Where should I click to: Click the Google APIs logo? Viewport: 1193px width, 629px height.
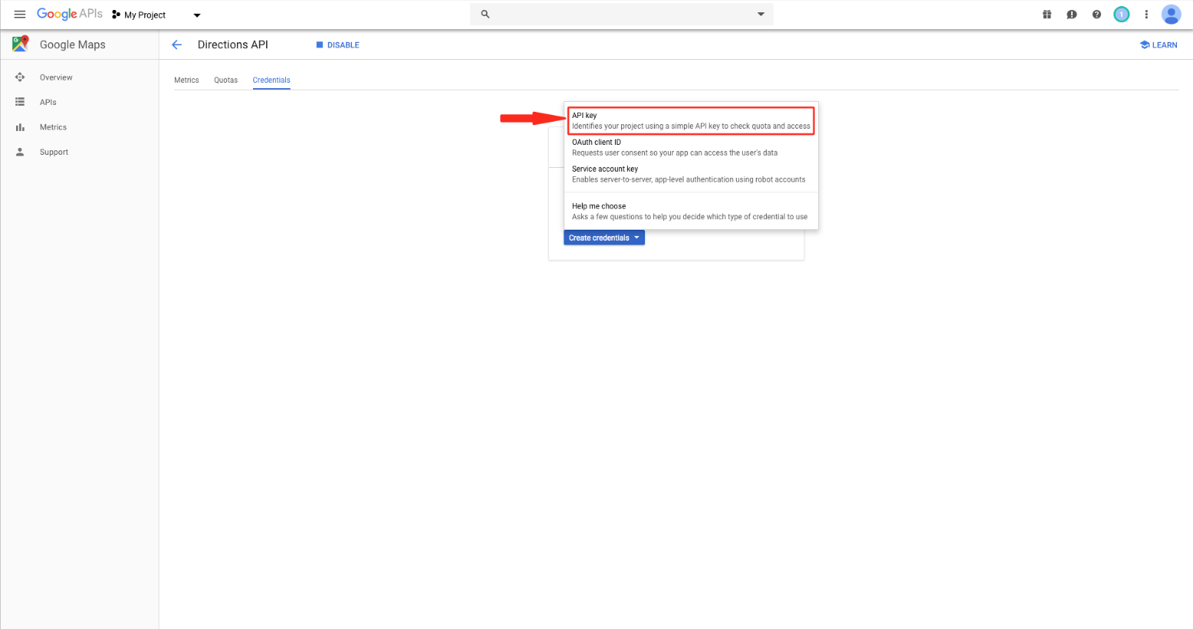tap(70, 14)
